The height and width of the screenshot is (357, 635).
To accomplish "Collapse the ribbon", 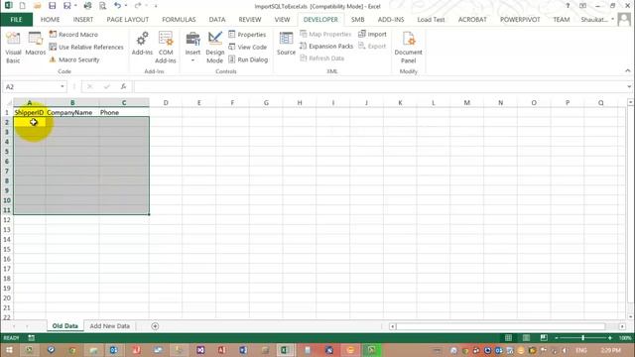I will pos(628,70).
